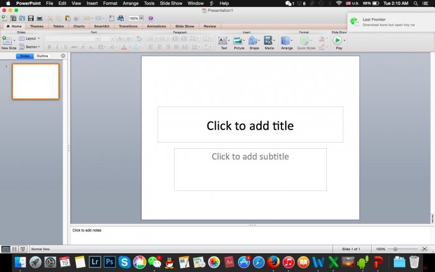Undo the last action
435x272 pixels.
[x=87, y=18]
